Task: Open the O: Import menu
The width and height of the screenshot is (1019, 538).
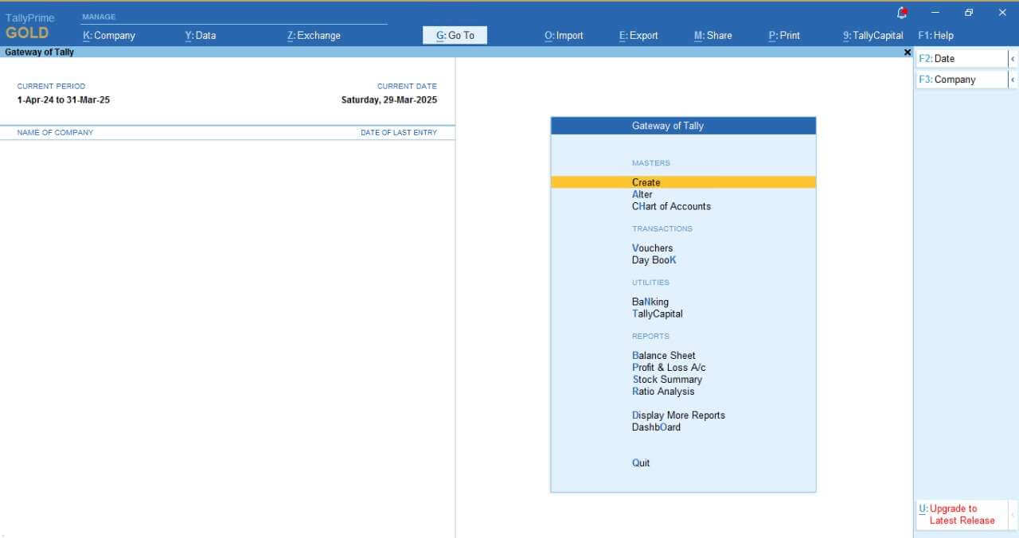Action: coord(564,36)
